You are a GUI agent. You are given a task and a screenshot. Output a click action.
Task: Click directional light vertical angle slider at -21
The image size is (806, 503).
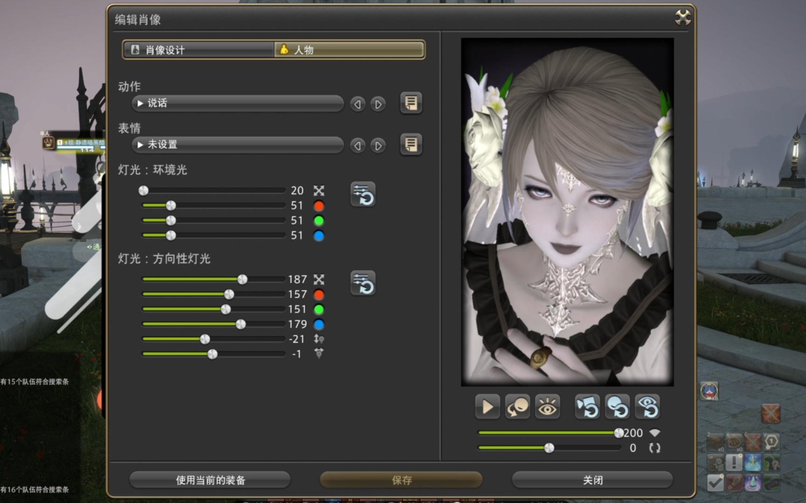tap(214, 339)
